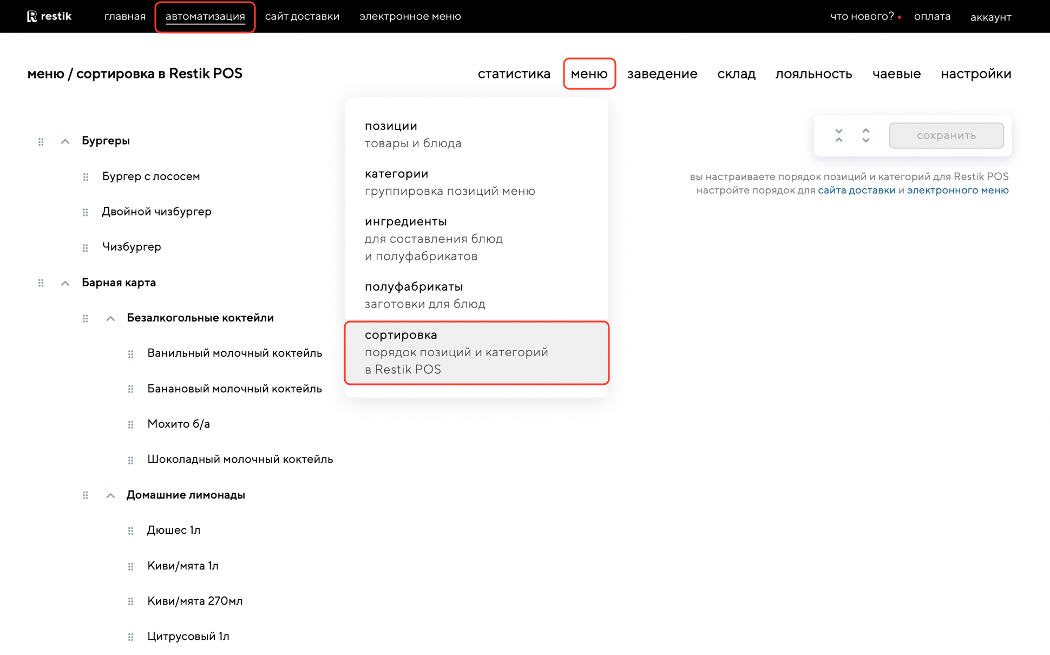Open сайт доставки in top navigation
This screenshot has height=655, width=1050.
coord(302,16)
